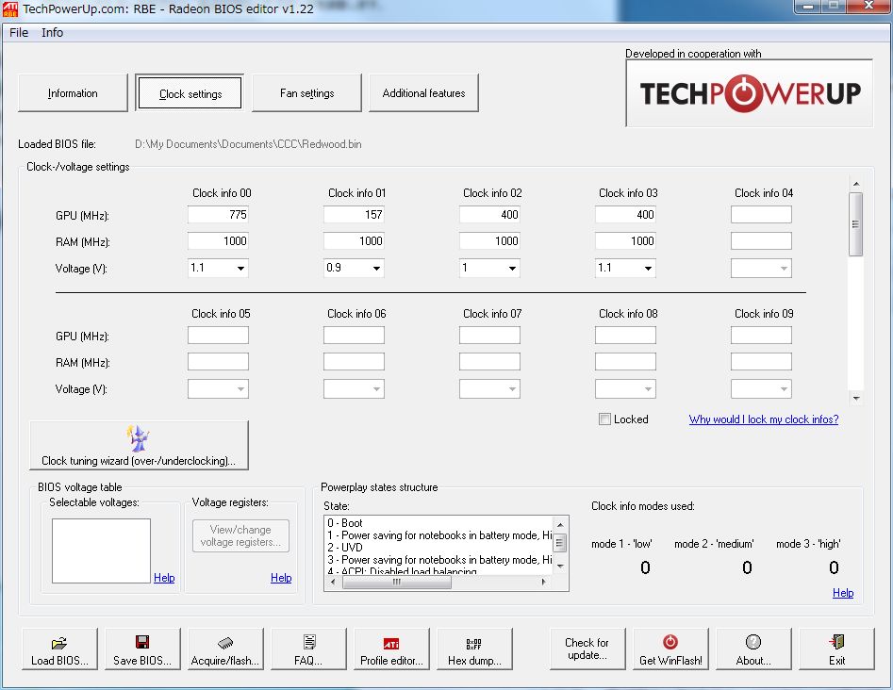Click the ATI RBE title bar icon

click(9, 8)
